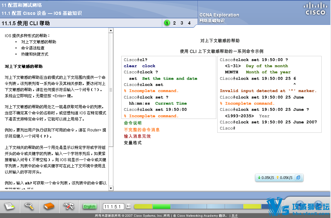Click 'Invalid input detected' error text
Image resolution: width=331 pixels, height=218 pixels.
point(268,91)
